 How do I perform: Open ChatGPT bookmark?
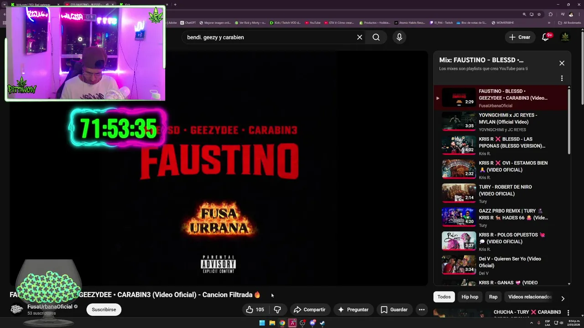coord(188,23)
